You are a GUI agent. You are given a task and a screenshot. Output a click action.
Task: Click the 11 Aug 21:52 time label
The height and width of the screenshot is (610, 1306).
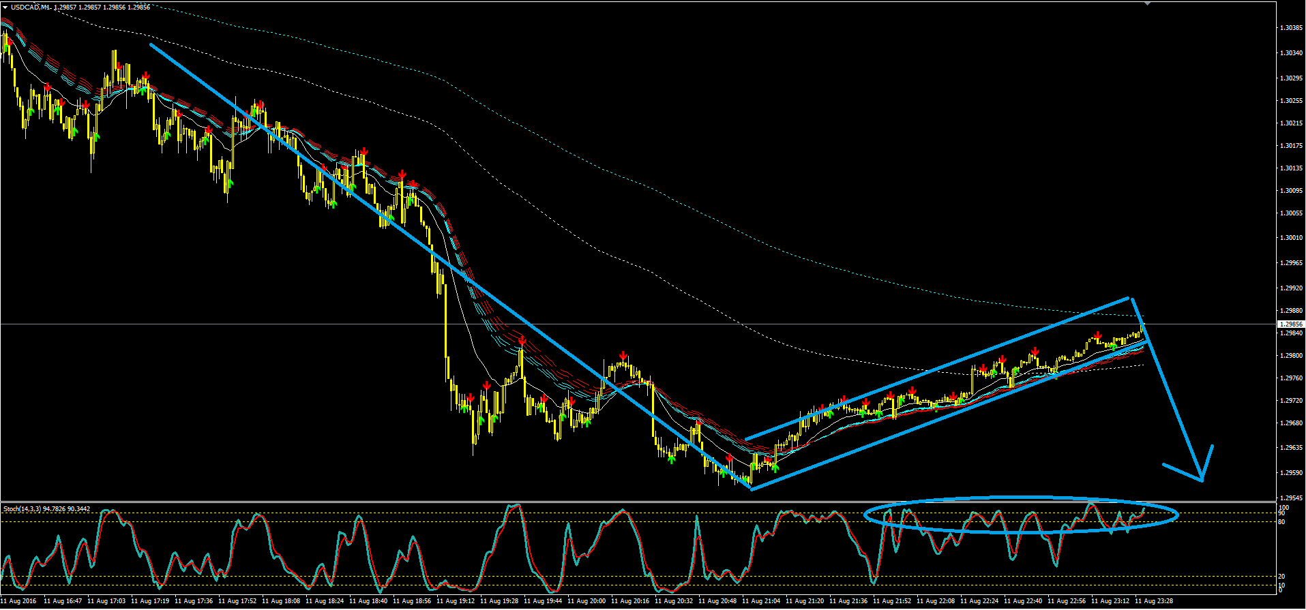tap(892, 601)
